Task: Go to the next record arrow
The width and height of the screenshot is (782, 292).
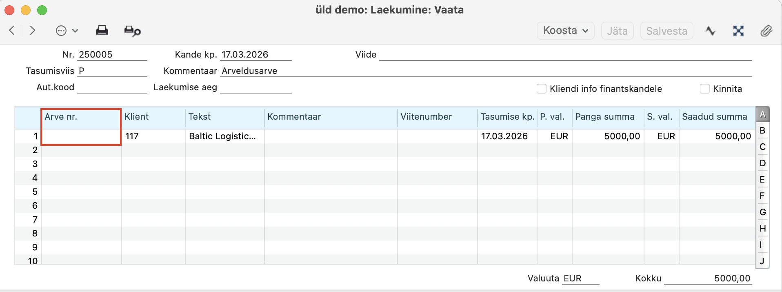Action: [x=33, y=31]
